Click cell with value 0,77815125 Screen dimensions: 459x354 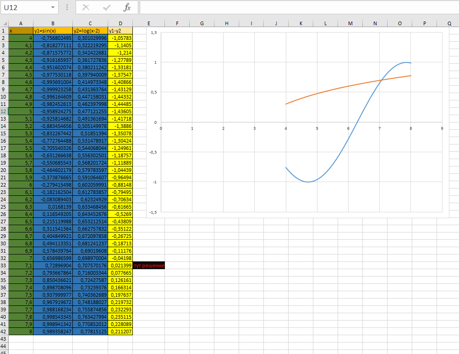click(x=90, y=332)
